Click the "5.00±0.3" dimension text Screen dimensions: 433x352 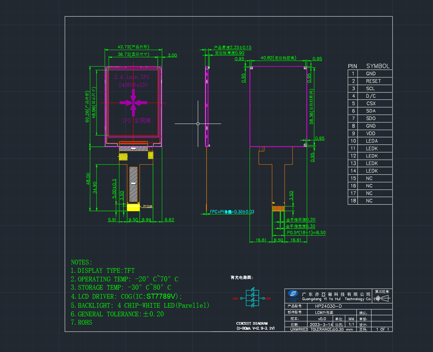114,189
